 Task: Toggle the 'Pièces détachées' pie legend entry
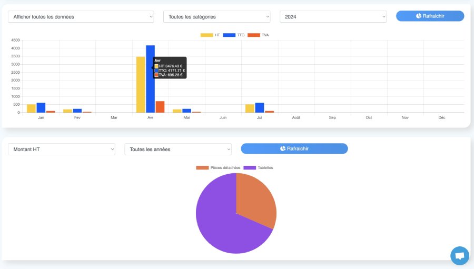click(x=218, y=168)
